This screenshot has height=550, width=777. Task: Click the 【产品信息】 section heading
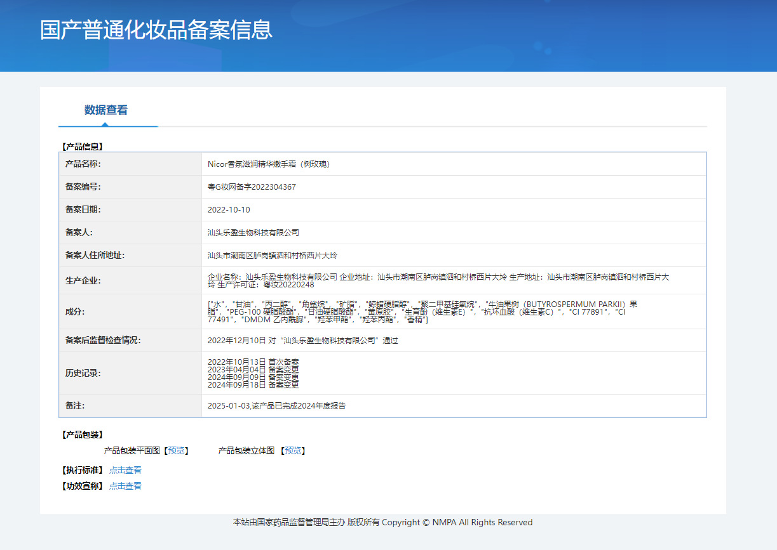pyautogui.click(x=81, y=147)
